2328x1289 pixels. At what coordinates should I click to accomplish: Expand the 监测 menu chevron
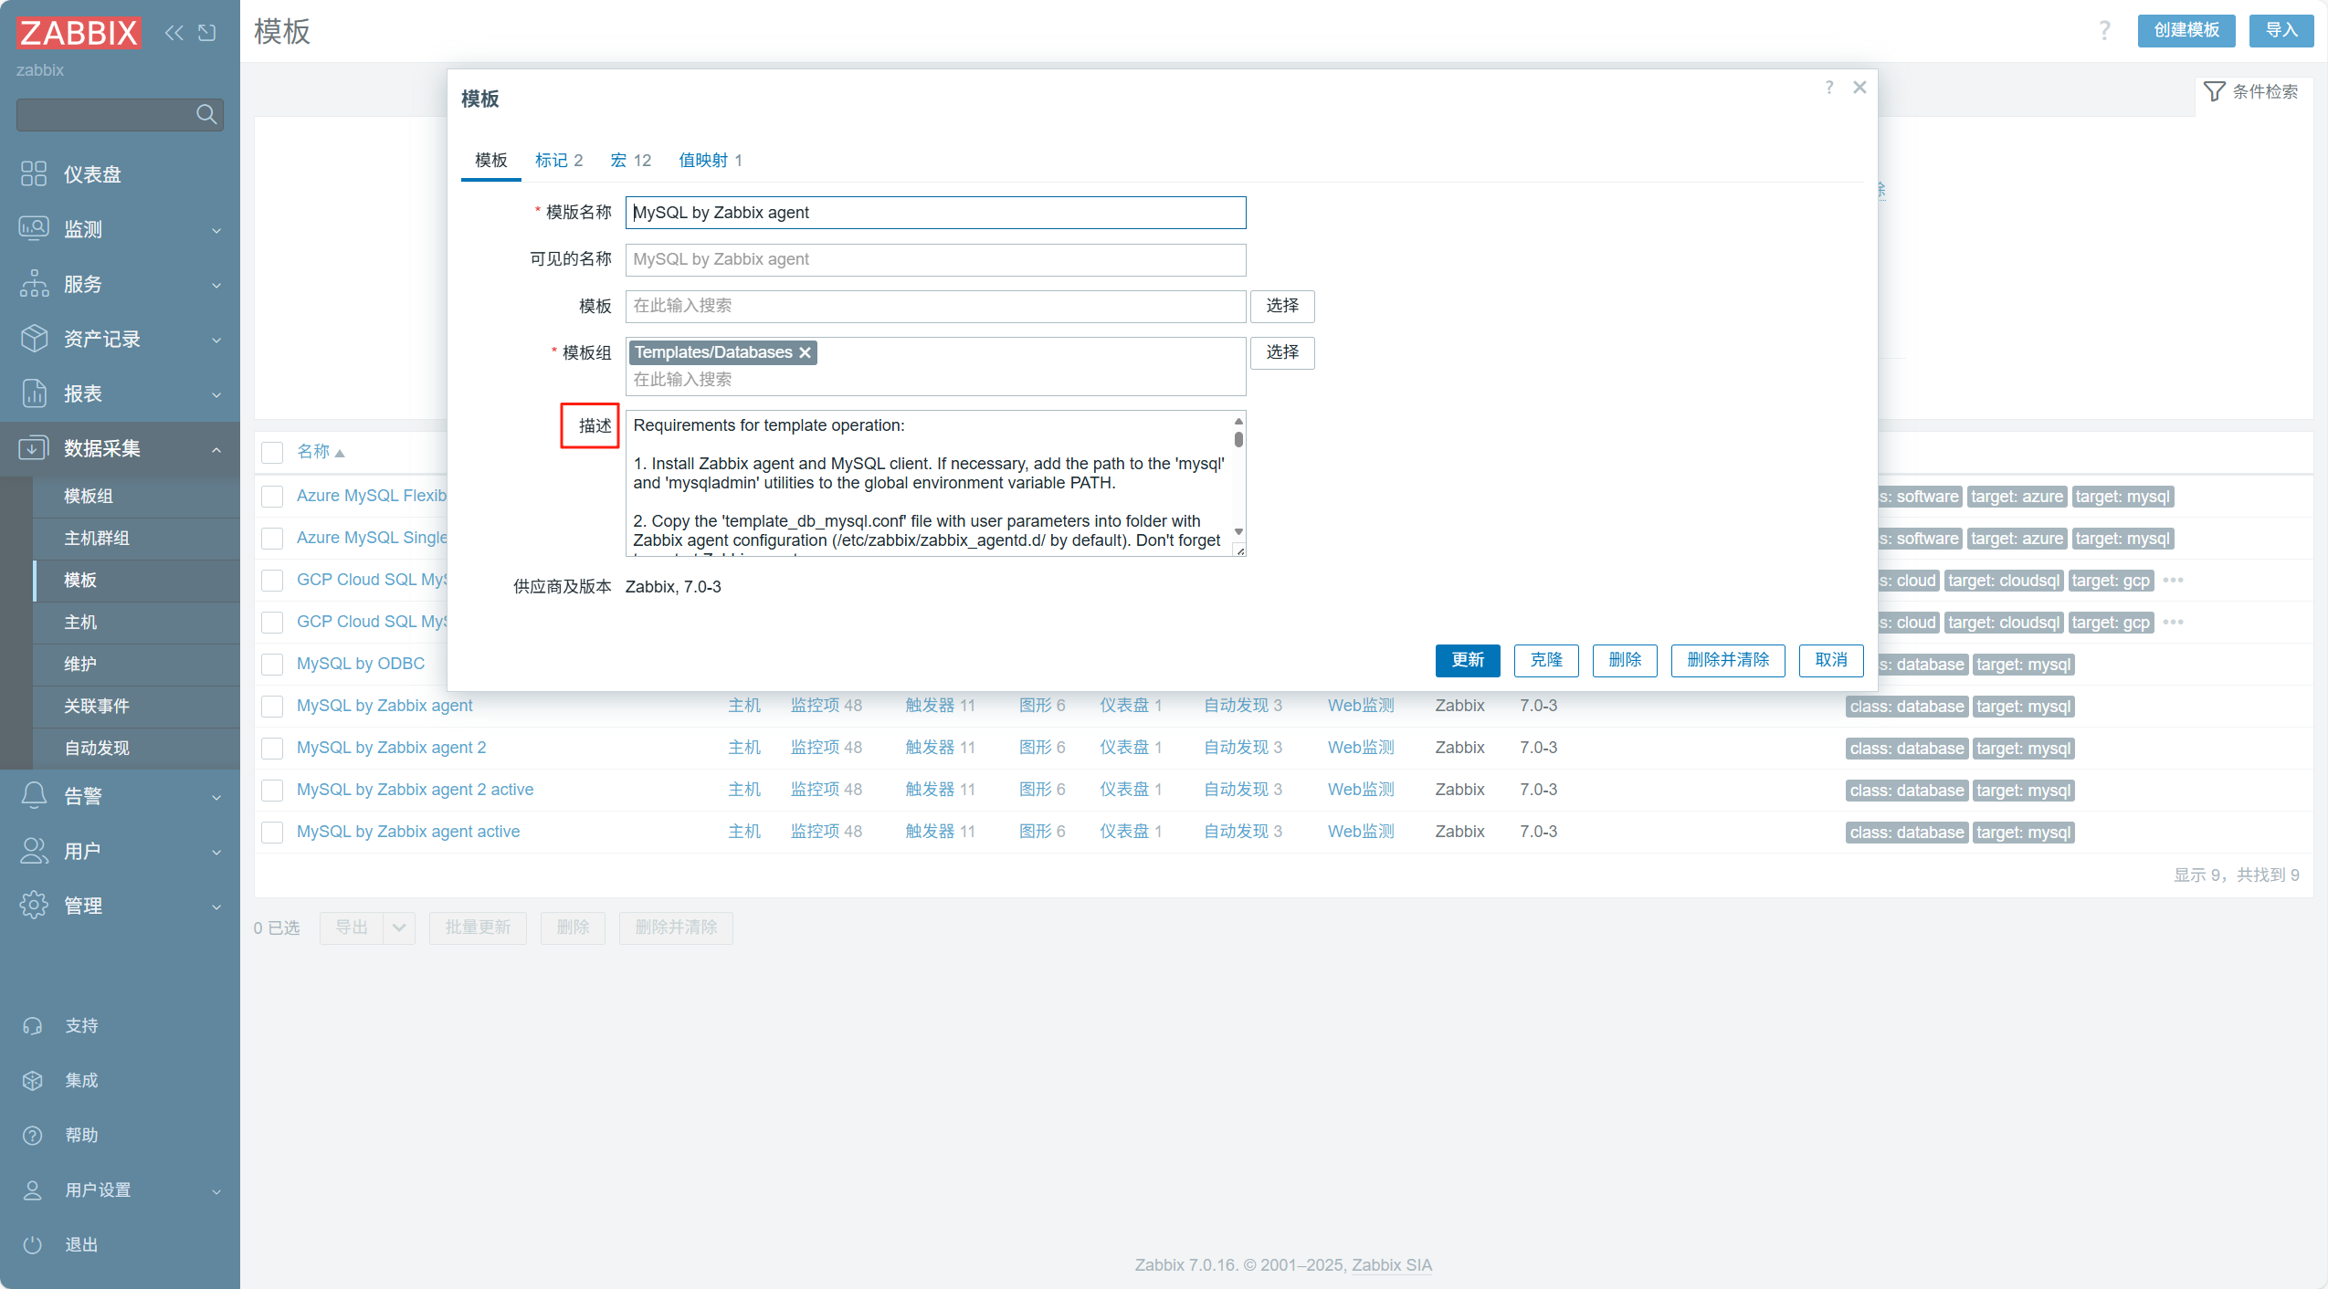click(216, 230)
